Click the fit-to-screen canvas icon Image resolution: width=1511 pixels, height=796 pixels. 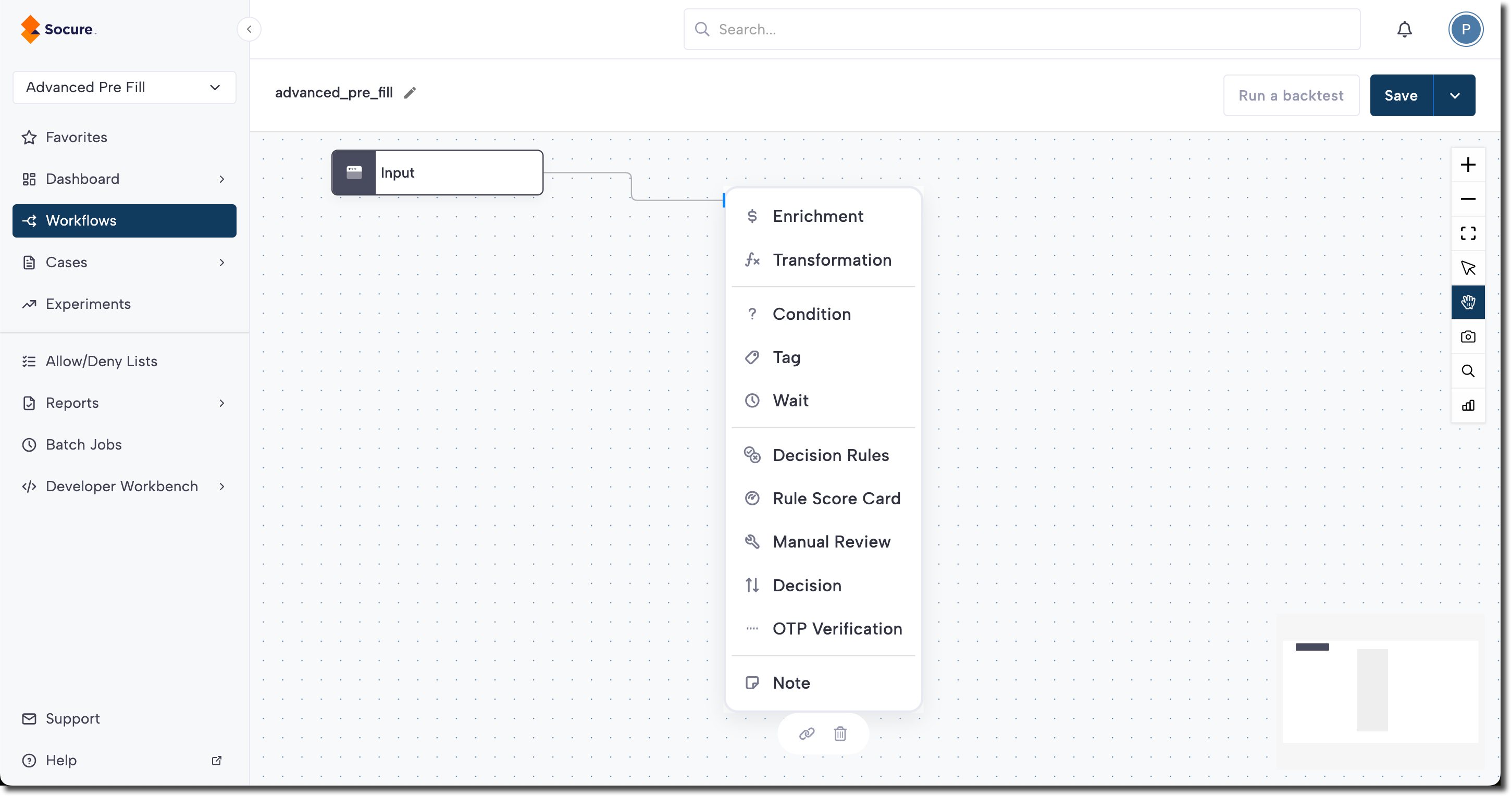click(1468, 233)
